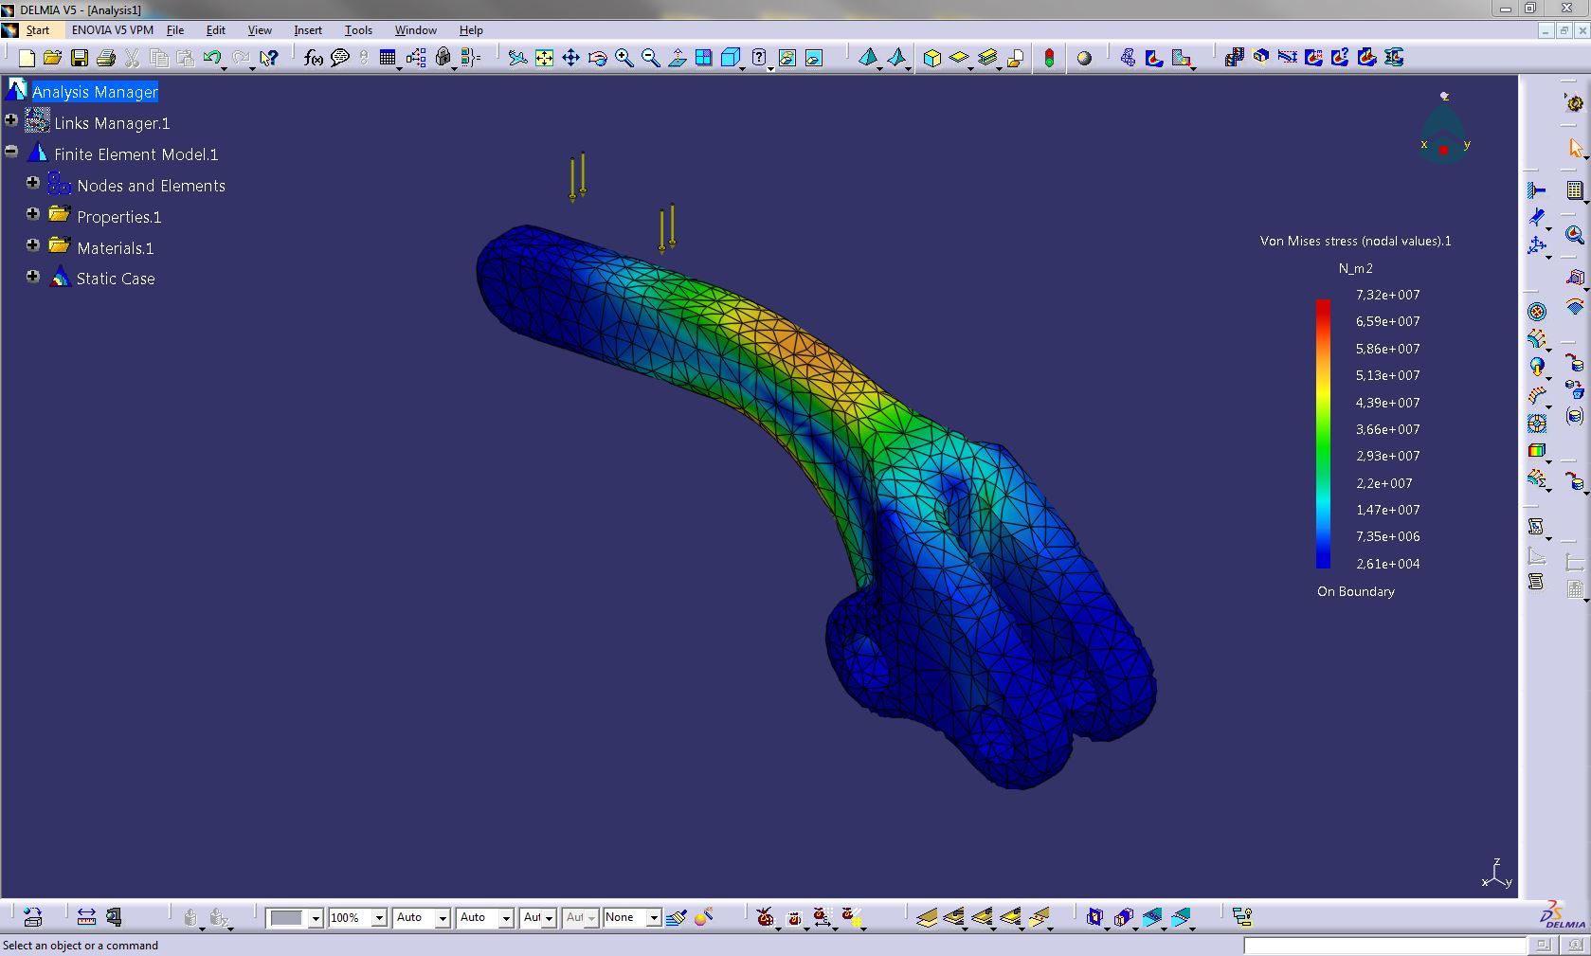Image resolution: width=1591 pixels, height=956 pixels.
Task: Open the Design Table icon
Action: tap(388, 59)
